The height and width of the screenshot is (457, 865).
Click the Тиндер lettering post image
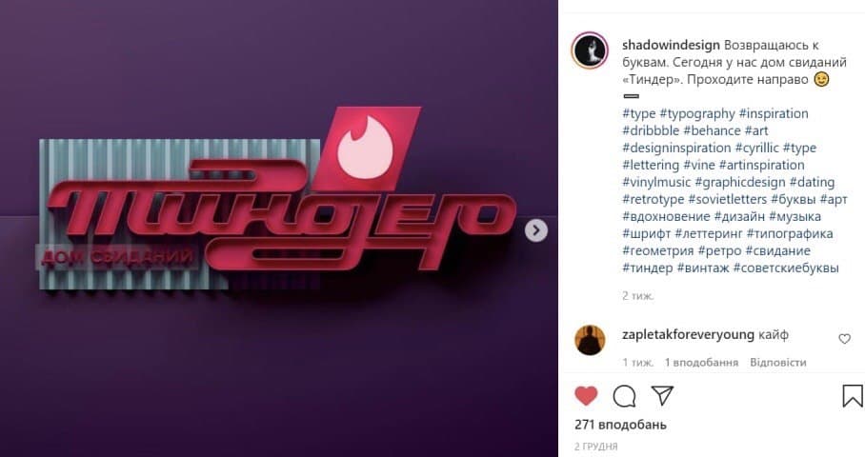(x=279, y=228)
